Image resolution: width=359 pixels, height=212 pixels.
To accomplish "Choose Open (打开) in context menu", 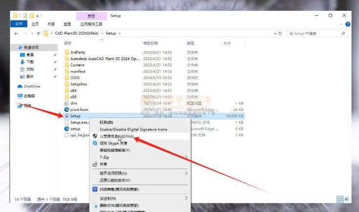I will (107, 122).
